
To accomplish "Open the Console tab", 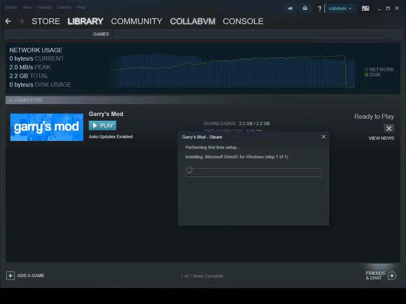I will click(x=243, y=21).
